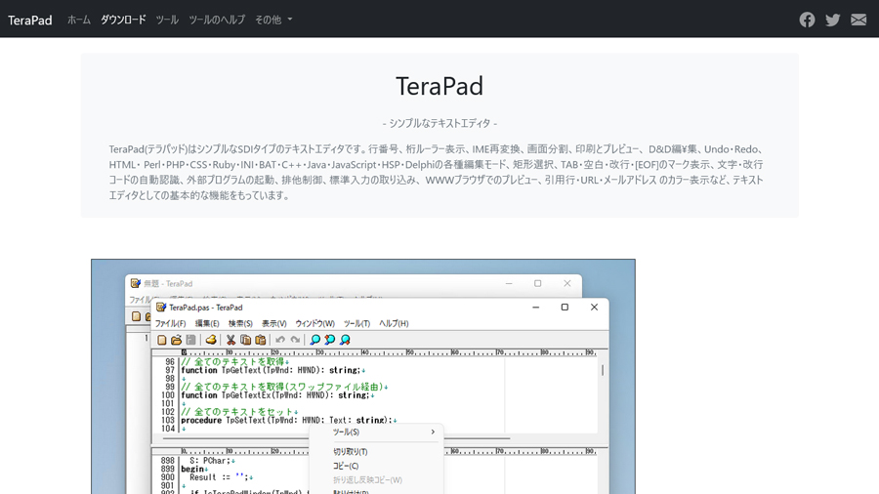Click the TeraPad brand logo link

coord(30,20)
